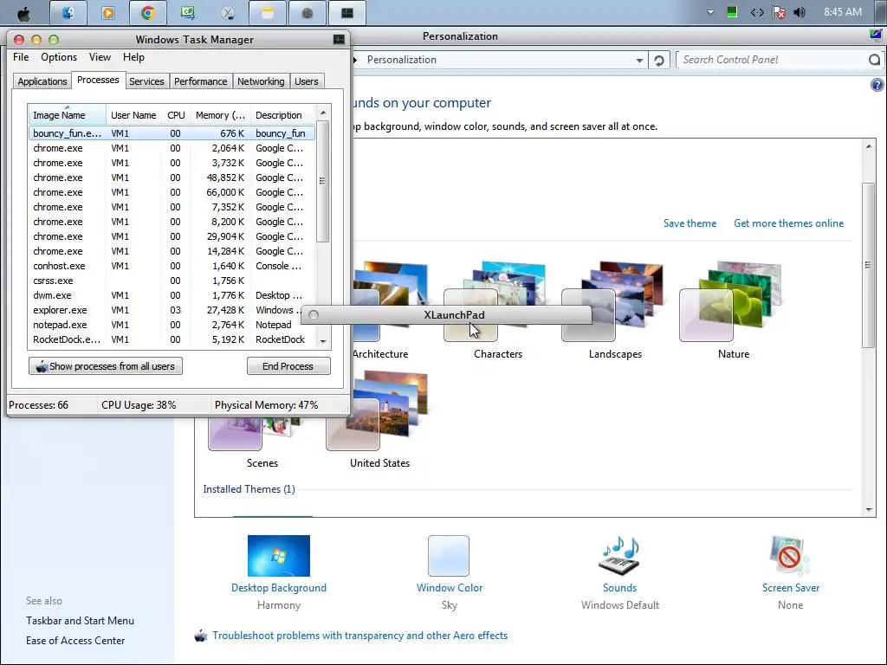Sort processes by User Name column
887x665 pixels.
coord(133,115)
